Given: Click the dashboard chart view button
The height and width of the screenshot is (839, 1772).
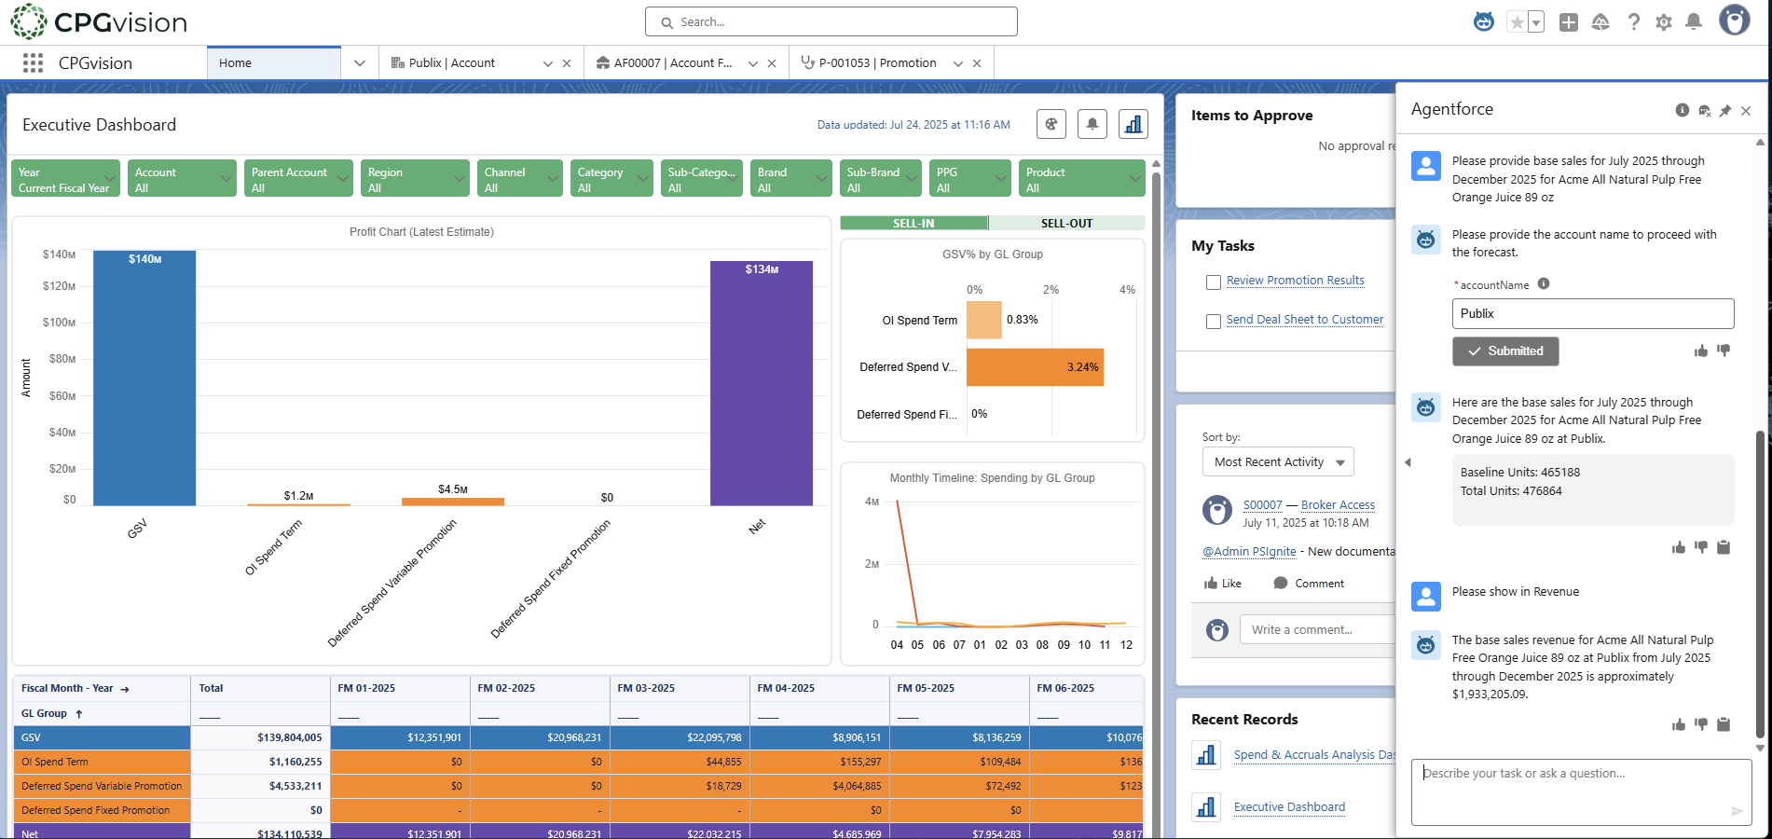Looking at the screenshot, I should (x=1133, y=124).
